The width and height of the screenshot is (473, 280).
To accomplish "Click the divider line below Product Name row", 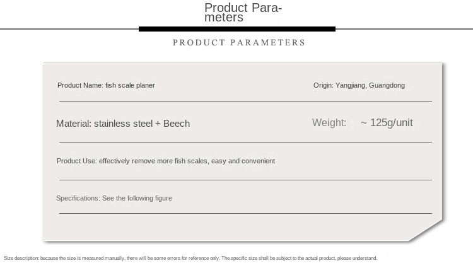I will pyautogui.click(x=245, y=101).
